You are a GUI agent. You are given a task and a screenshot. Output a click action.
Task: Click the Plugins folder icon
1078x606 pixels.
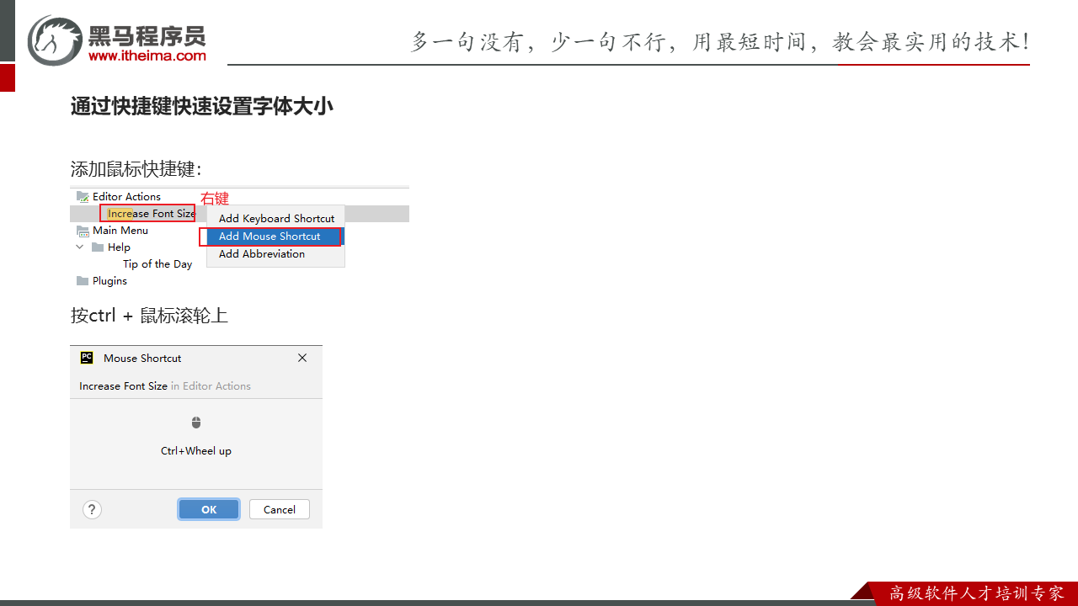click(x=83, y=281)
